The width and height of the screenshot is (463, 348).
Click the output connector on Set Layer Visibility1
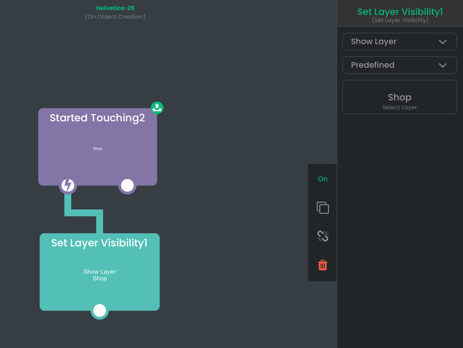point(100,310)
